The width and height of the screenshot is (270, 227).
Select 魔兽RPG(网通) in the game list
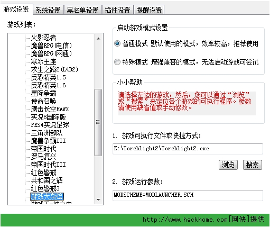pyautogui.click(x=51, y=53)
